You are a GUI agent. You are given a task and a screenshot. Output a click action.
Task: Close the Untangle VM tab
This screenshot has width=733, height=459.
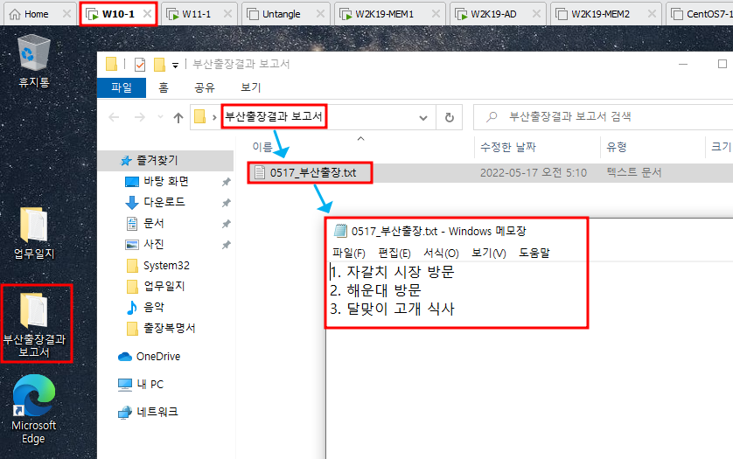320,14
